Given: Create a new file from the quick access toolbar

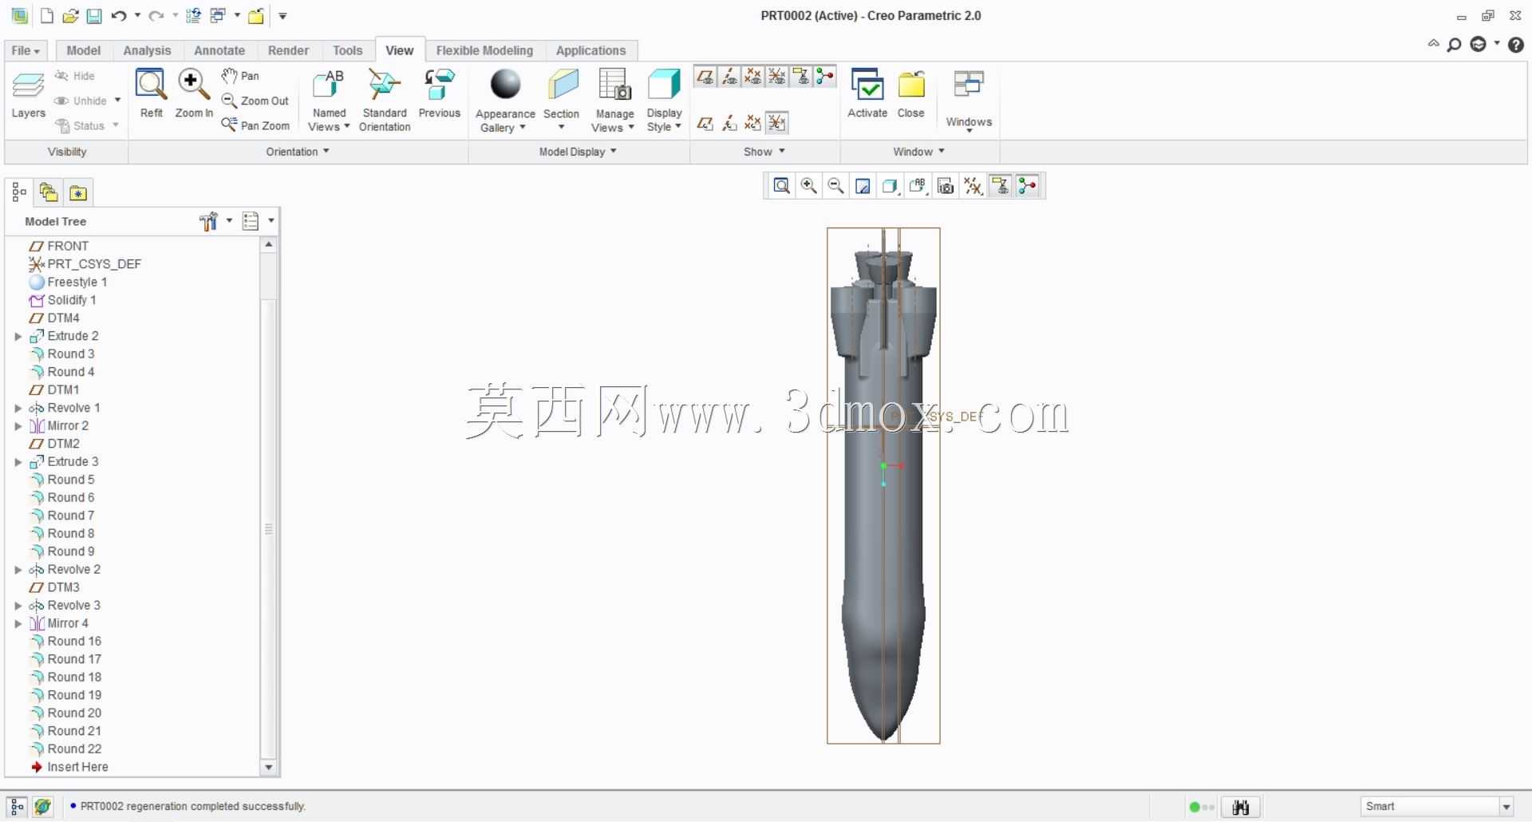Looking at the screenshot, I should point(47,15).
